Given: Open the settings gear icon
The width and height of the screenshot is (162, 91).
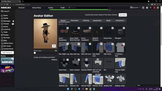Looking at the screenshot, I should pyautogui.click(x=158, y=8).
